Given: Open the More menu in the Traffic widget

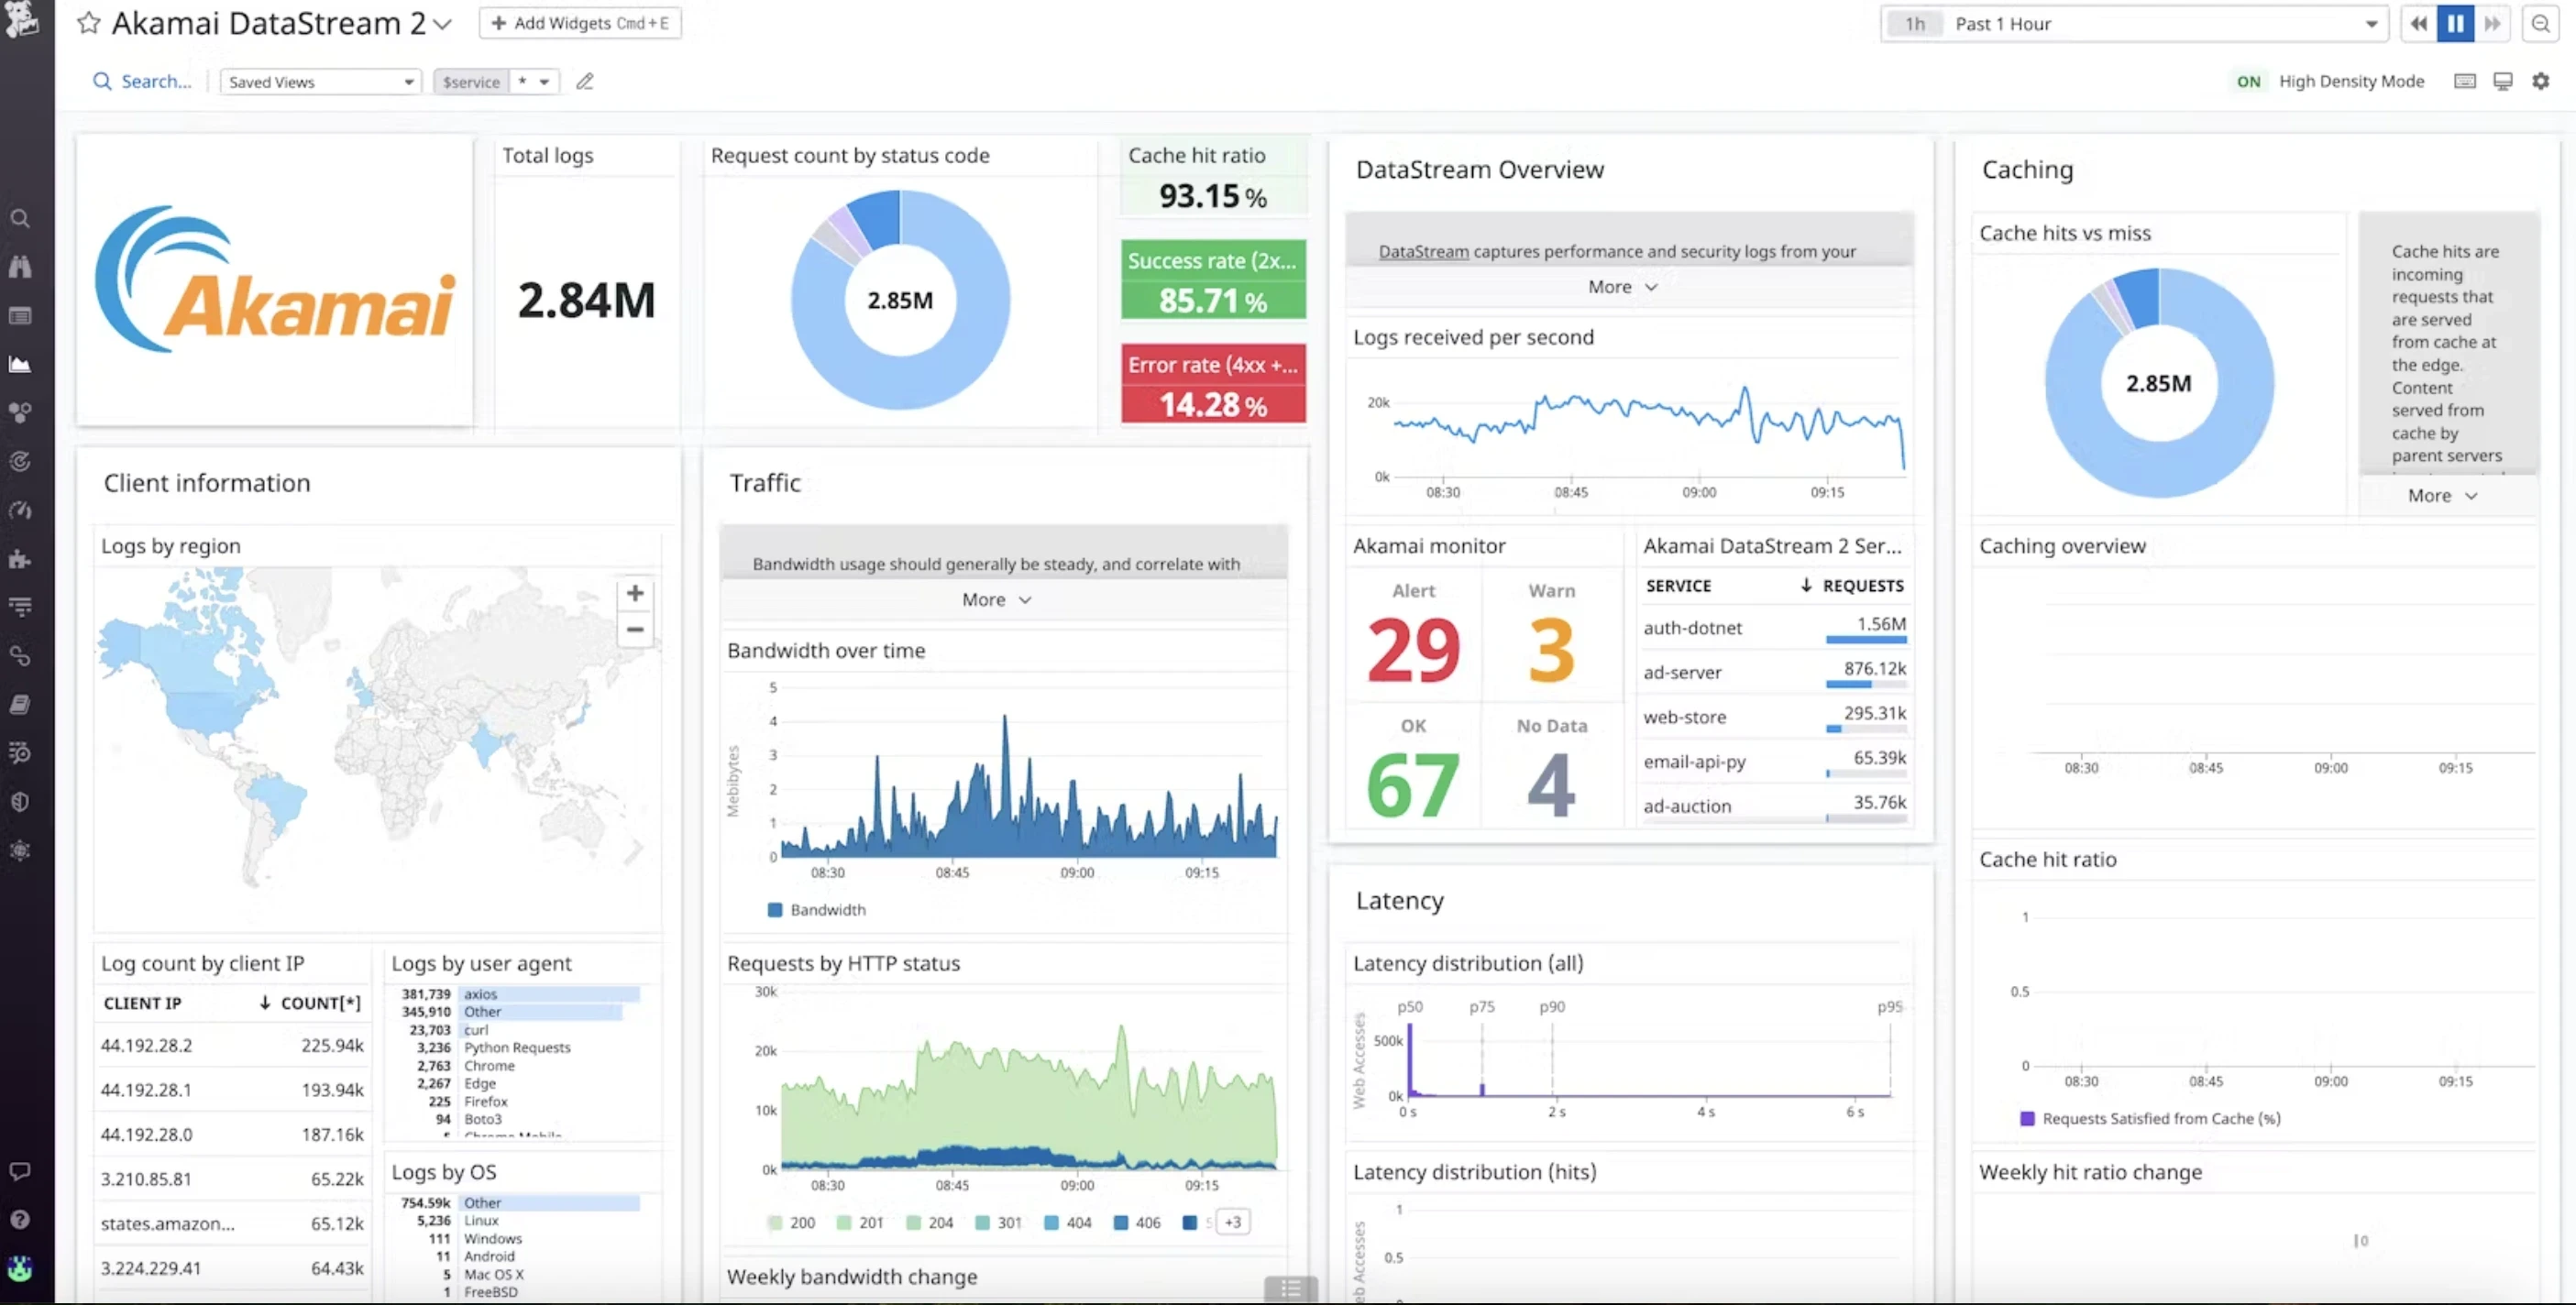Looking at the screenshot, I should 995,599.
